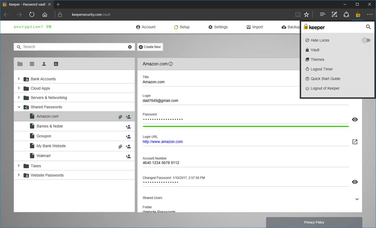
Task: Open browser reading view icon
Action: click(298, 14)
